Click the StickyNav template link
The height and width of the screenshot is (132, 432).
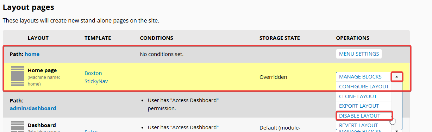[x=96, y=81]
